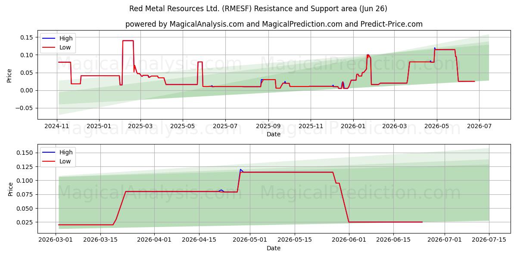Click the bottom chart 'Date' axis label
Viewport: 517px width, 258px height.
click(x=274, y=248)
